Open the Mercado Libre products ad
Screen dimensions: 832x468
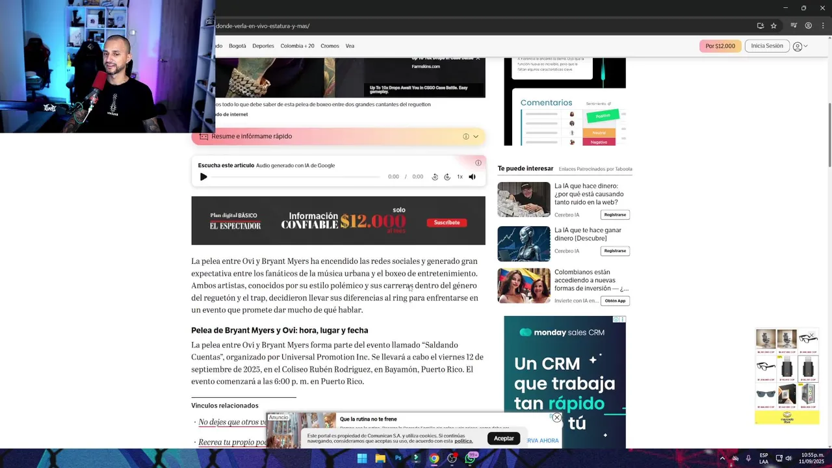tap(786, 376)
